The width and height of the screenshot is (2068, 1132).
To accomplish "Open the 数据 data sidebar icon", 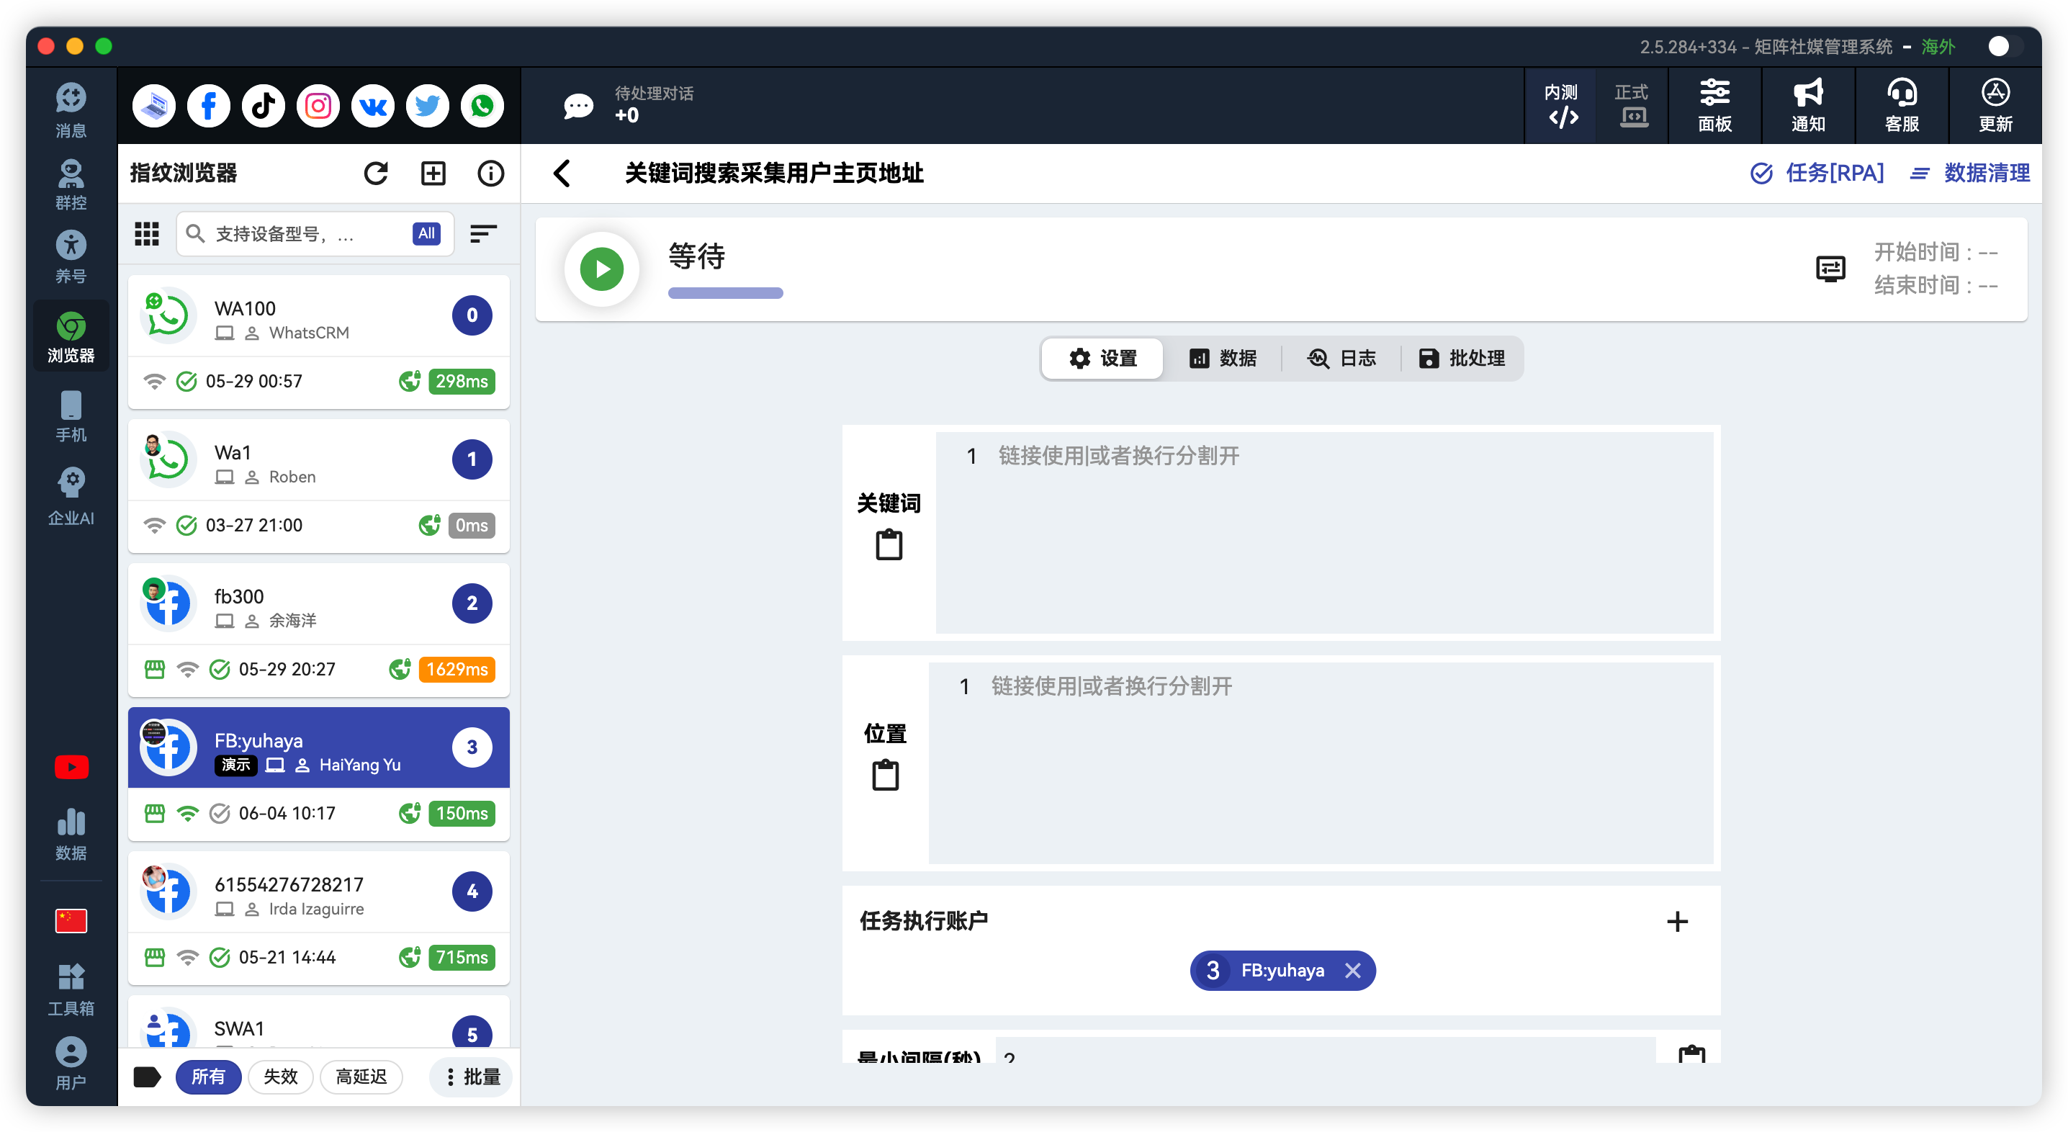I will click(71, 834).
